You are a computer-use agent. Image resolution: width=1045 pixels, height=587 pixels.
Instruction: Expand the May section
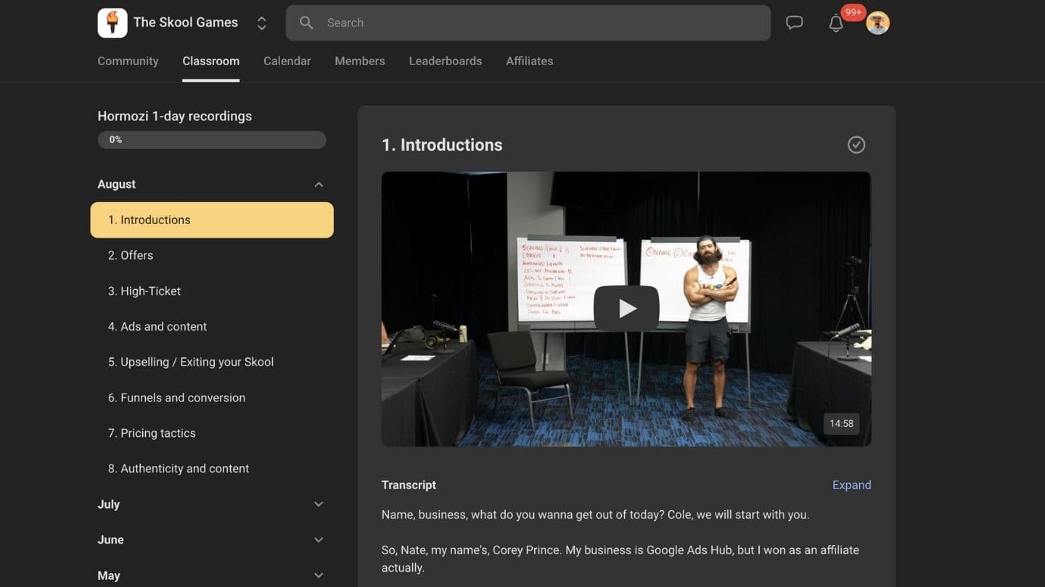tap(319, 575)
